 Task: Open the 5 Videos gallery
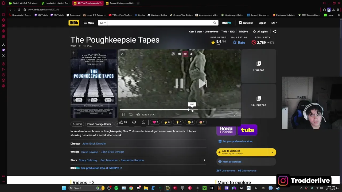(259, 66)
